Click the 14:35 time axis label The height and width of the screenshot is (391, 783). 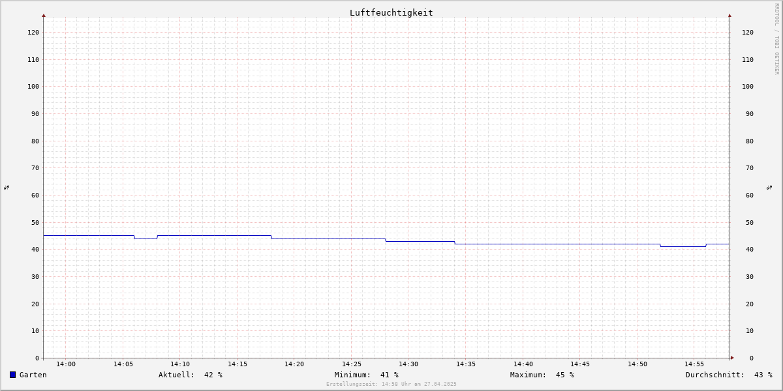click(466, 364)
